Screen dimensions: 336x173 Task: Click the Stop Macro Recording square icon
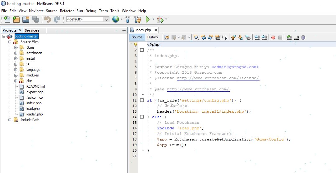[280, 37]
